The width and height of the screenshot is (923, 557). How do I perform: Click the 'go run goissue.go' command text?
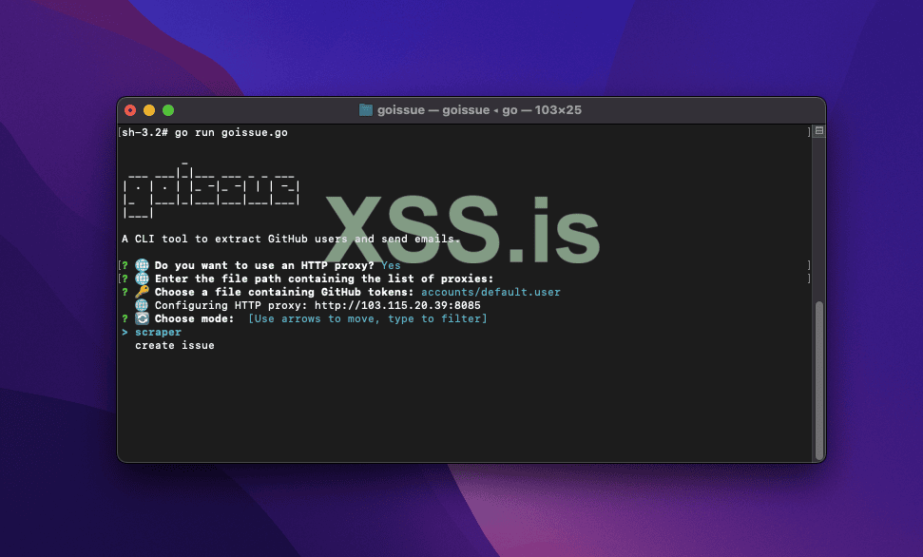pos(231,132)
